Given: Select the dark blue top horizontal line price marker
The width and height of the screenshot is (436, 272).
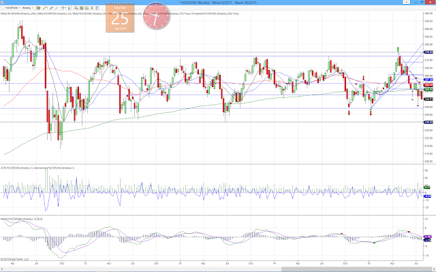Looking at the screenshot, I should pyautogui.click(x=429, y=52).
